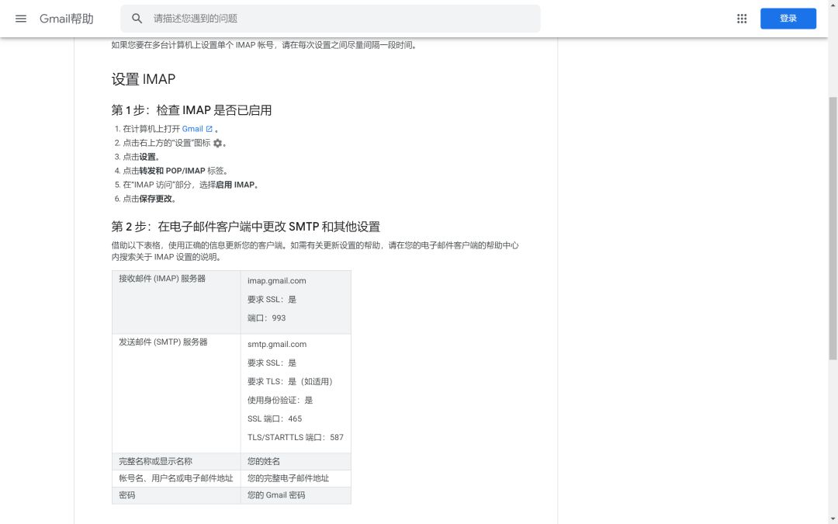Click the magnifier search icon
This screenshot has width=838, height=524.
click(x=137, y=19)
